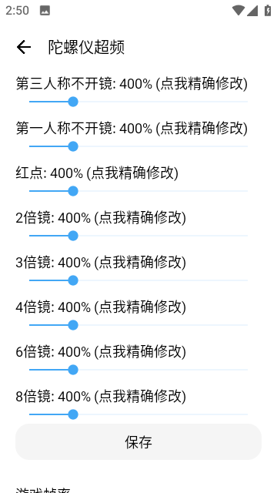Tap the 陀螺仪超频 page title
The image size is (277, 493).
tap(86, 48)
